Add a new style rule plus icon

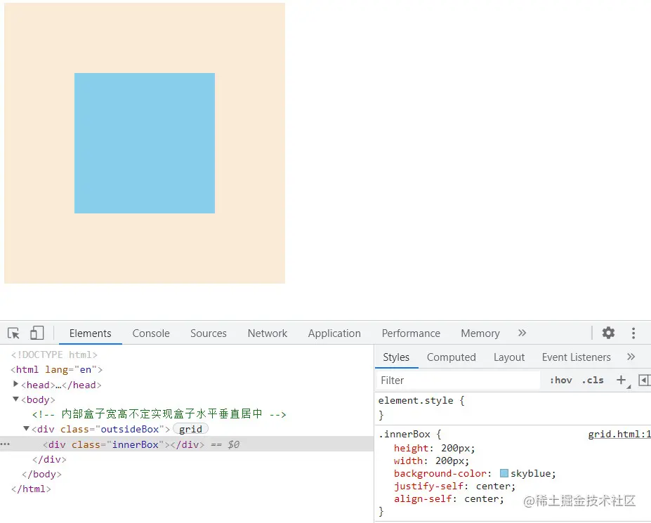point(621,380)
